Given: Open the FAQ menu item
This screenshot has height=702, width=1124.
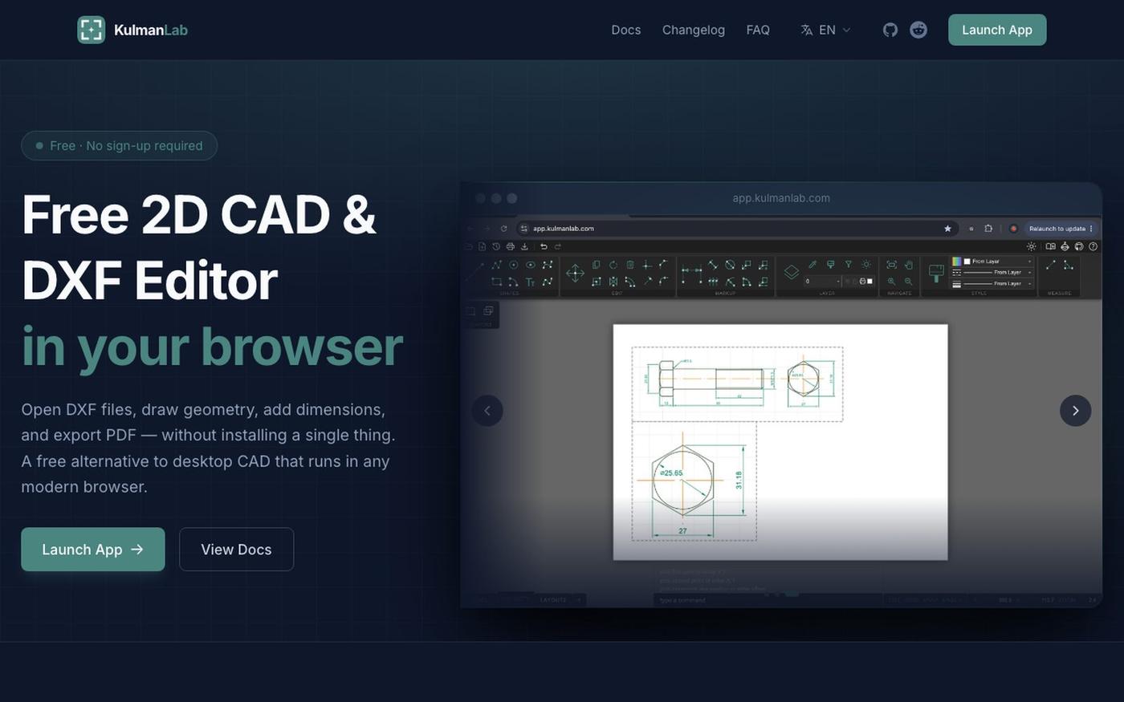Looking at the screenshot, I should click(x=758, y=30).
